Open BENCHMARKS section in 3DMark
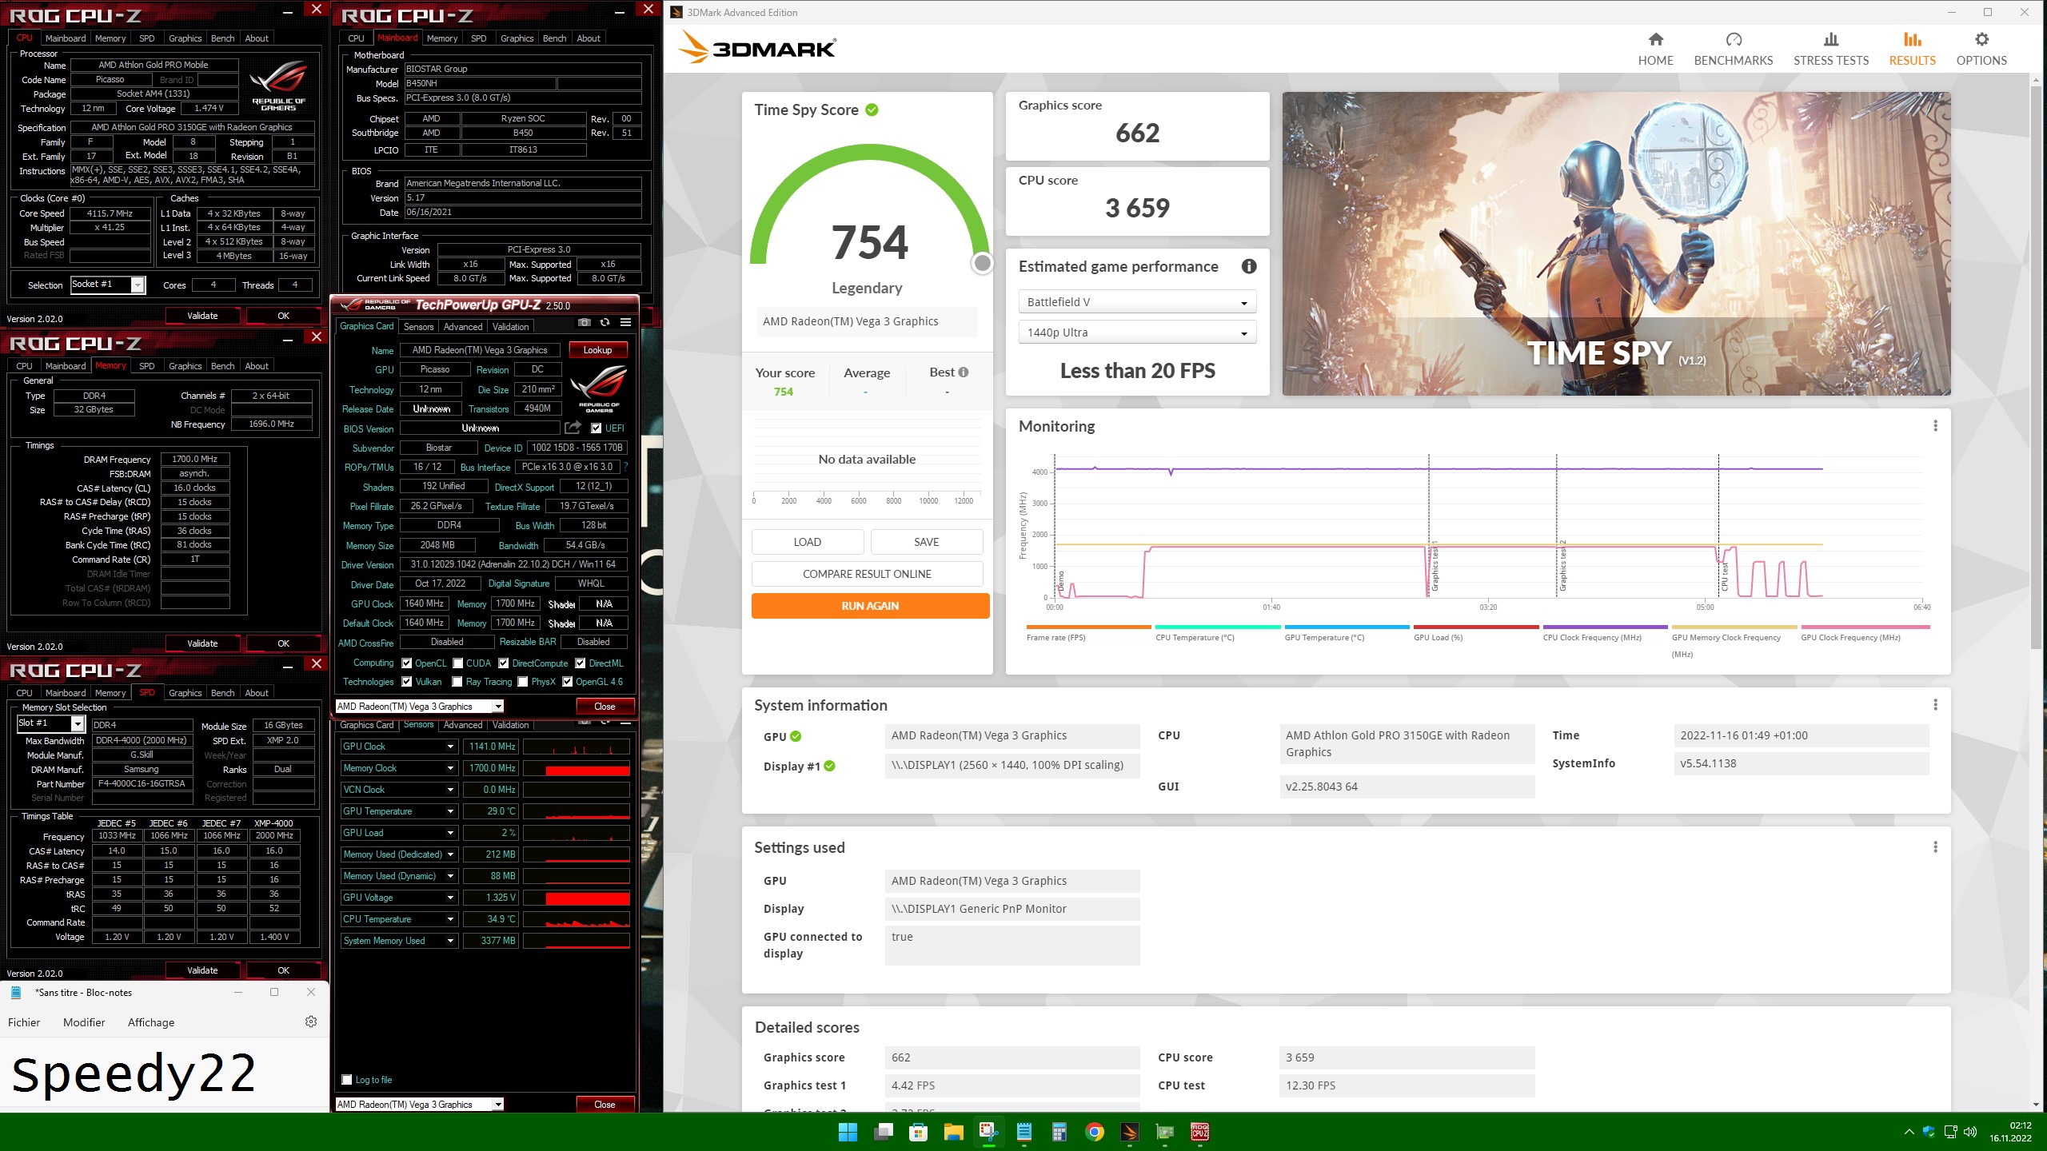 pyautogui.click(x=1733, y=49)
